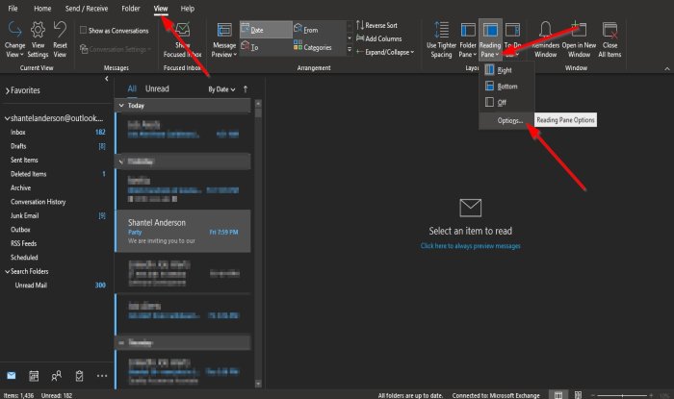
Task: Switch to People view icon
Action: point(56,376)
